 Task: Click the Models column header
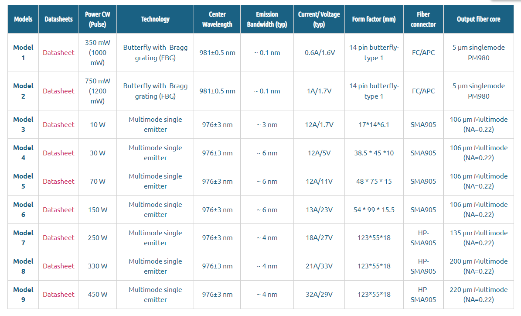23,19
